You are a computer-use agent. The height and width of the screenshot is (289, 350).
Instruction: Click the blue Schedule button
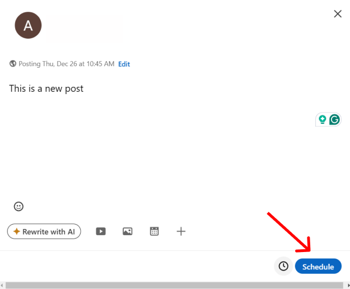pos(318,266)
